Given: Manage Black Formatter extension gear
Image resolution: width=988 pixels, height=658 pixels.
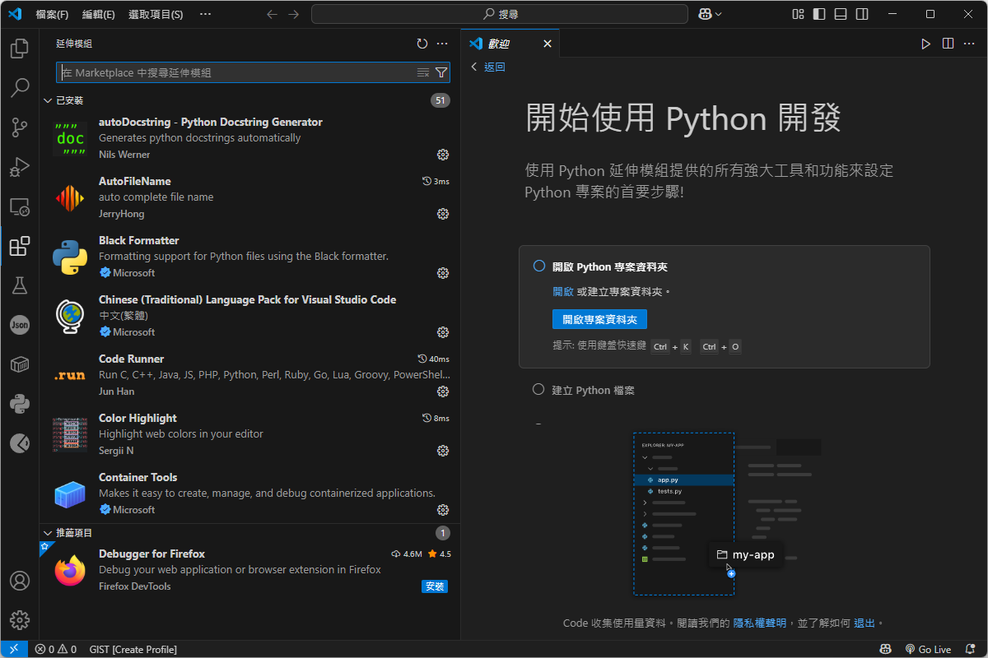Looking at the screenshot, I should (443, 273).
